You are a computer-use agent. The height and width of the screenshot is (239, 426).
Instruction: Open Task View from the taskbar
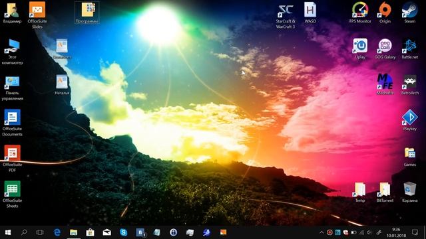[40, 232]
